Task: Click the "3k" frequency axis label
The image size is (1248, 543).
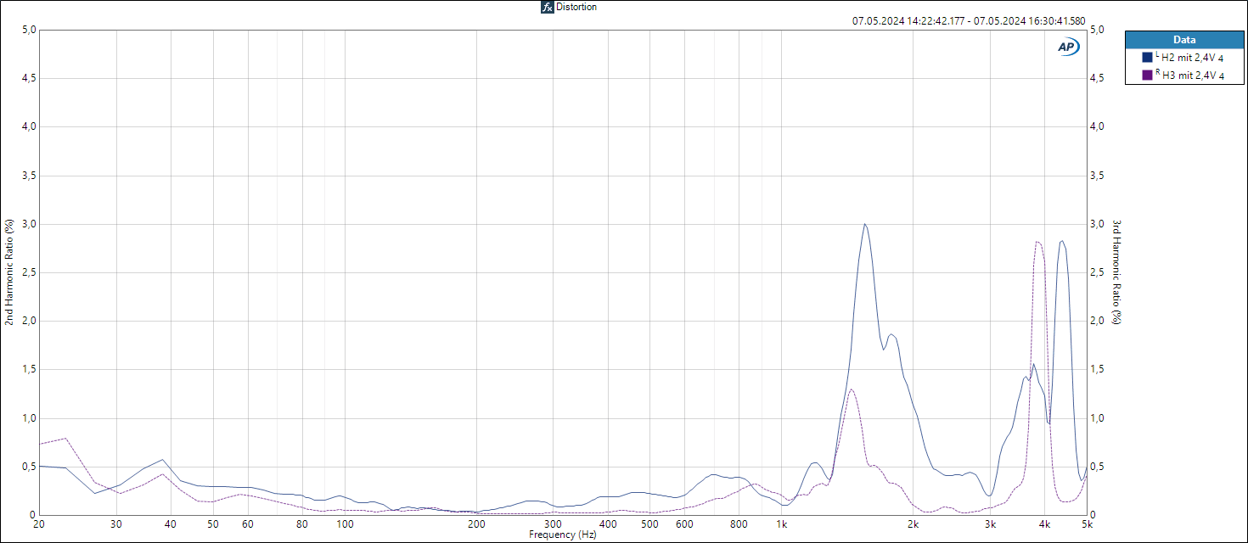Action: (990, 524)
